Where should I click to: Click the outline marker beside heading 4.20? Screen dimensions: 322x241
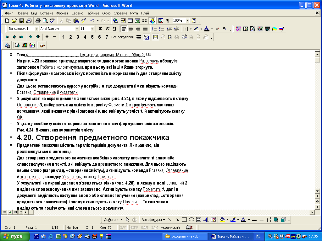click(11, 137)
